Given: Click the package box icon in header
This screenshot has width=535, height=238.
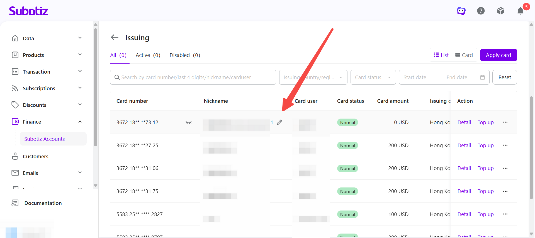Looking at the screenshot, I should [x=501, y=11].
